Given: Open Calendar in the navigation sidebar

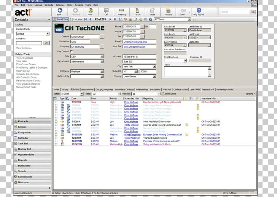Looking at the screenshot, I should (32, 138).
